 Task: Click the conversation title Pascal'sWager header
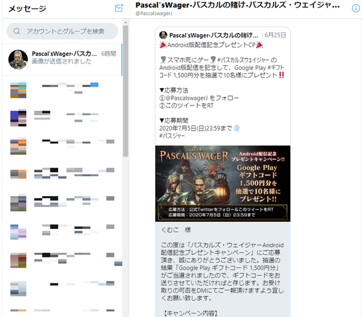click(237, 5)
